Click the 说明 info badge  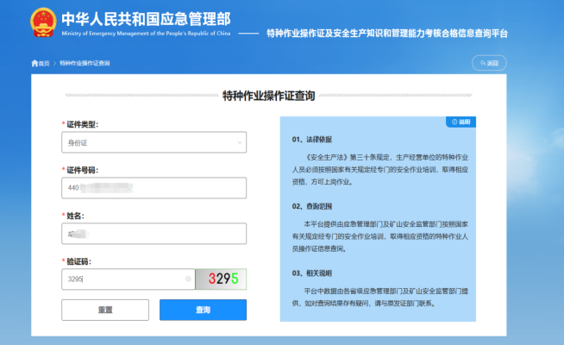[x=461, y=122]
